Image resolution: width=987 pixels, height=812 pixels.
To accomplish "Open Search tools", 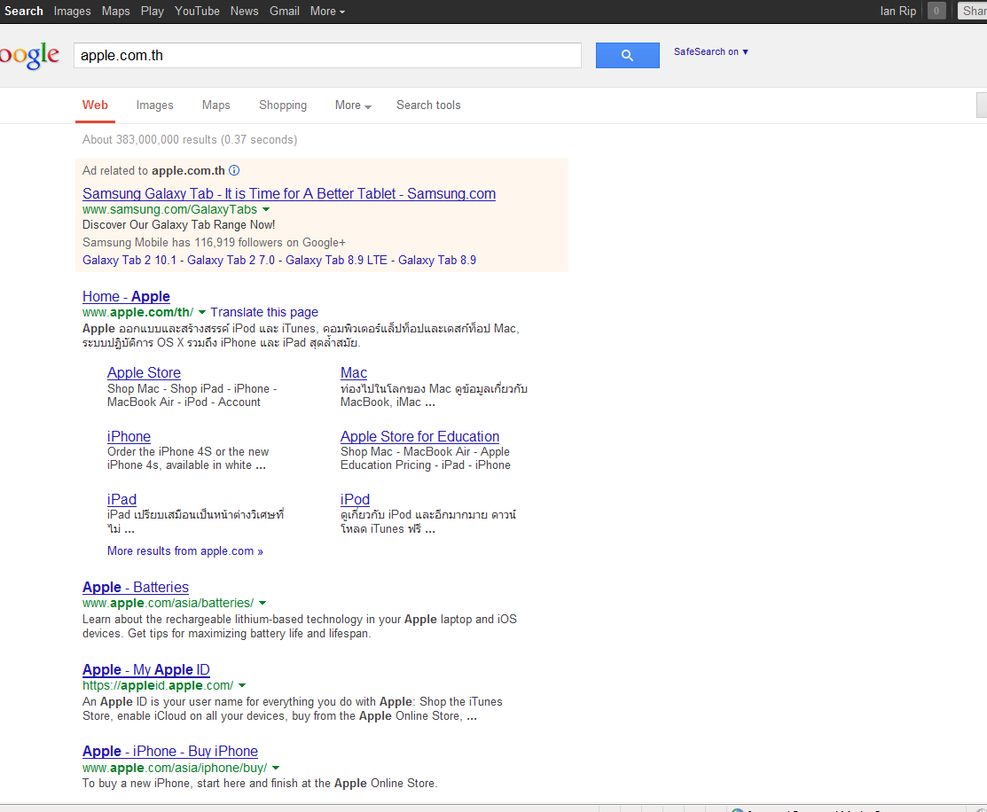I will tap(428, 105).
